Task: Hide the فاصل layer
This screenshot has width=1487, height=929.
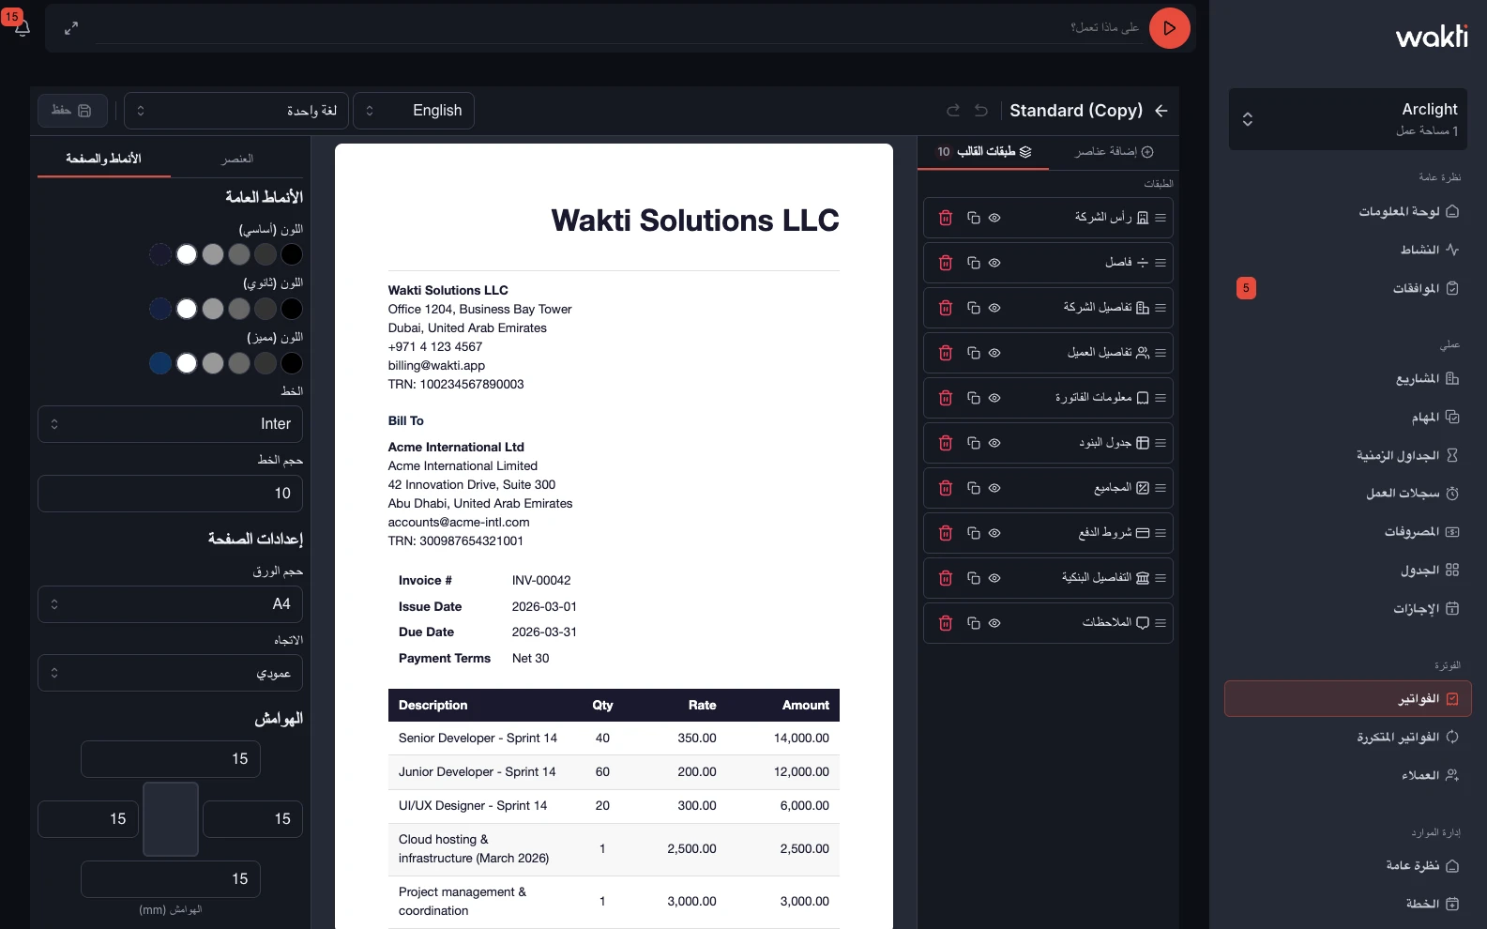Action: point(994,263)
